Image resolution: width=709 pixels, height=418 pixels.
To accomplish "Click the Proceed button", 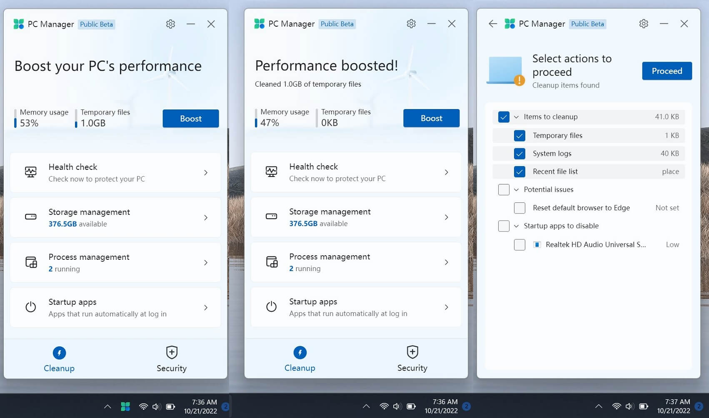I will point(667,71).
